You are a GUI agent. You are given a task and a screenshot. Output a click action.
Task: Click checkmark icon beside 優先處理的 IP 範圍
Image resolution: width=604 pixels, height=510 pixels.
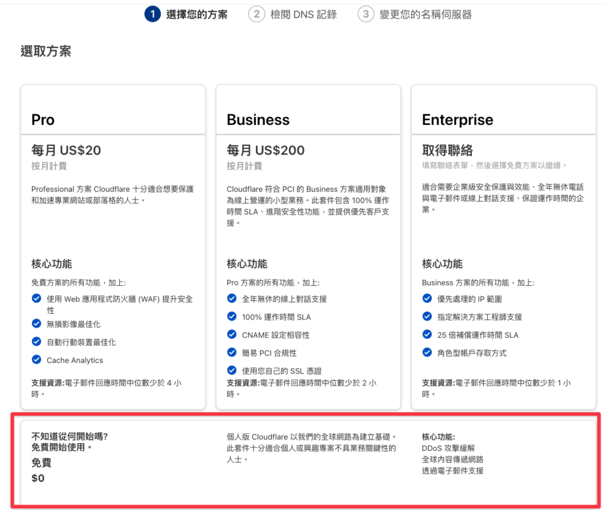427,298
